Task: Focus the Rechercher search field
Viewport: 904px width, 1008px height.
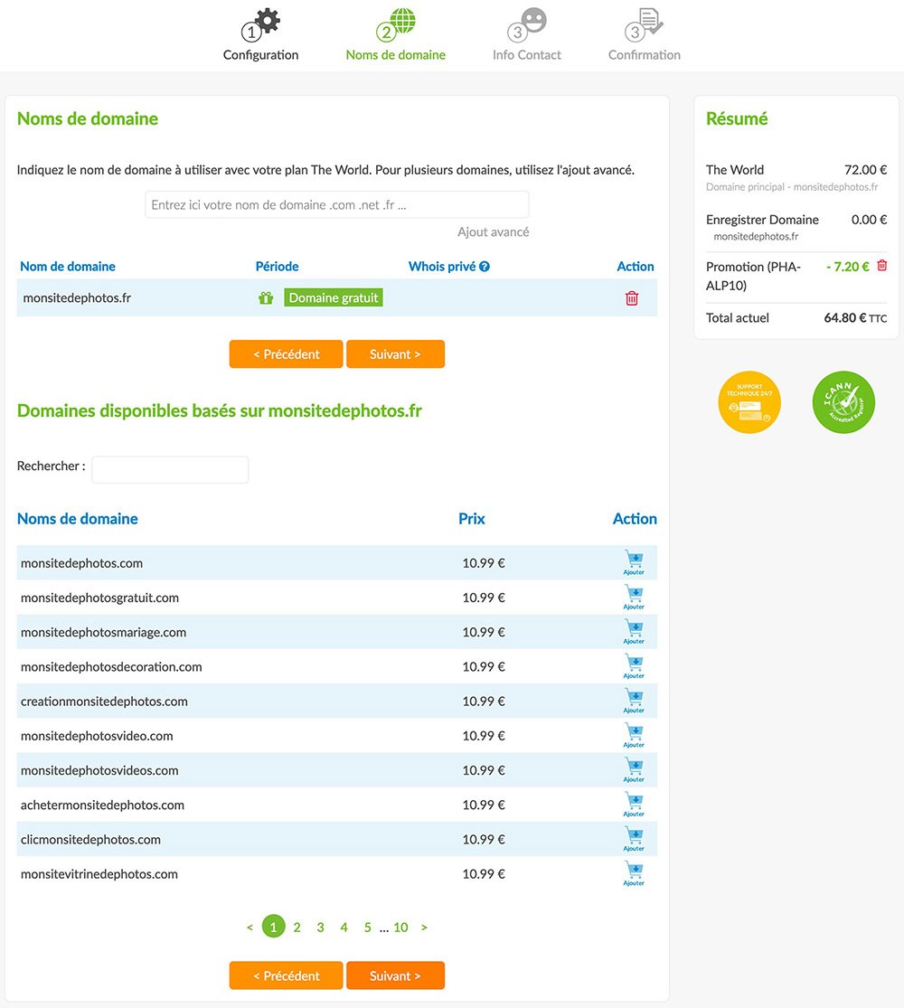Action: (x=170, y=469)
